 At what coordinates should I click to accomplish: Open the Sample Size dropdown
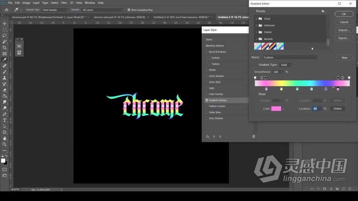click(x=55, y=9)
